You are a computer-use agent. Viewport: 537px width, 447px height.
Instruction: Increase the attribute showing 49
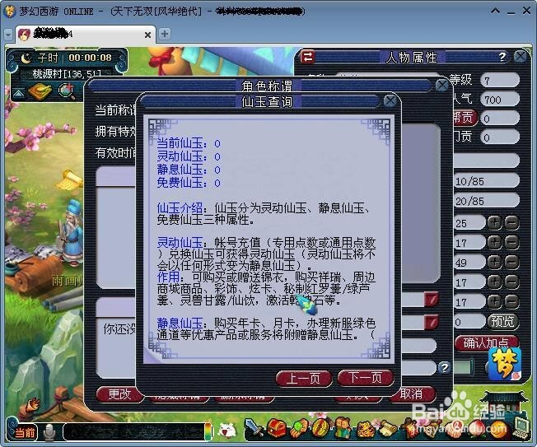pyautogui.click(x=495, y=263)
